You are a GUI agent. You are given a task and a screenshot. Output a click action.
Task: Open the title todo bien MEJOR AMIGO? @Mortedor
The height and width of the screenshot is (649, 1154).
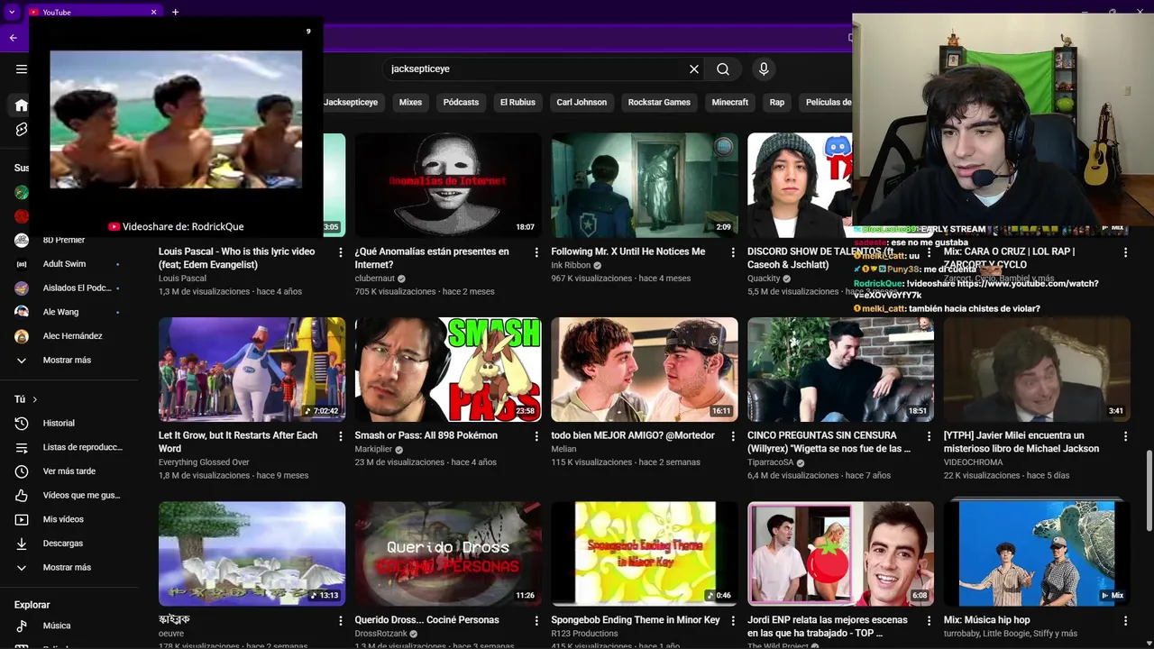pyautogui.click(x=633, y=435)
